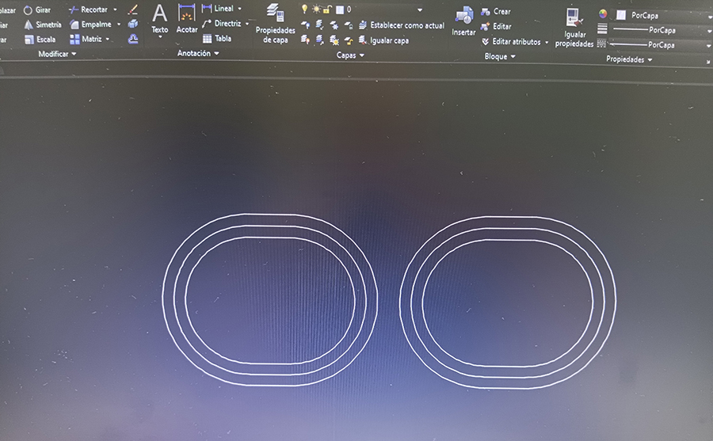This screenshot has width=713, height=441.
Task: Open the Recortar dropdown arrow
Action: click(115, 10)
